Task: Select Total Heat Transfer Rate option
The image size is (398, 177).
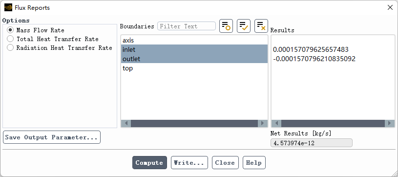Action: (53, 39)
